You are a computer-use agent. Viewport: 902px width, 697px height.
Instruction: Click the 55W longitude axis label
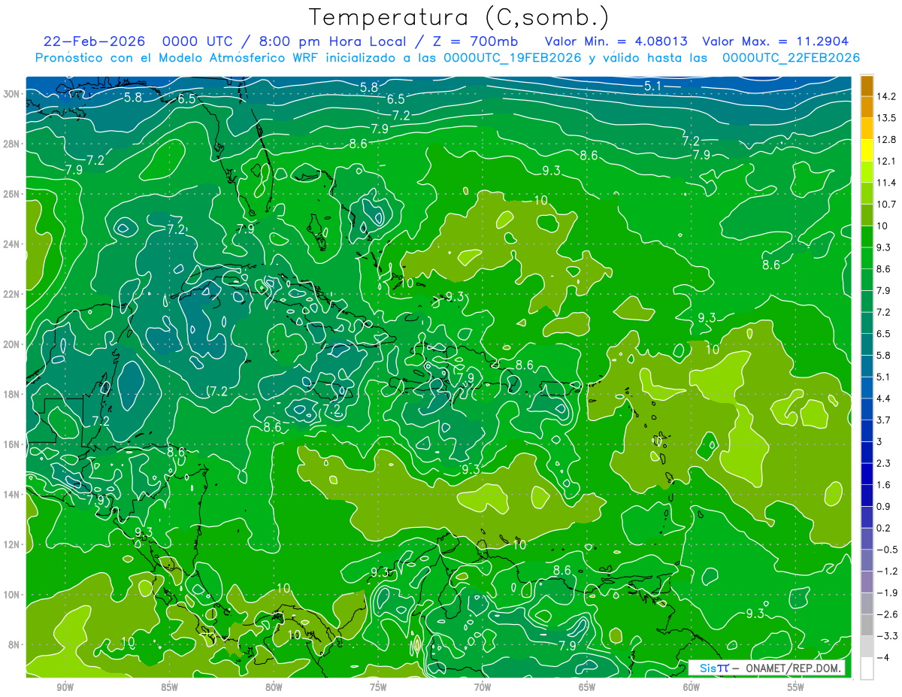click(796, 687)
